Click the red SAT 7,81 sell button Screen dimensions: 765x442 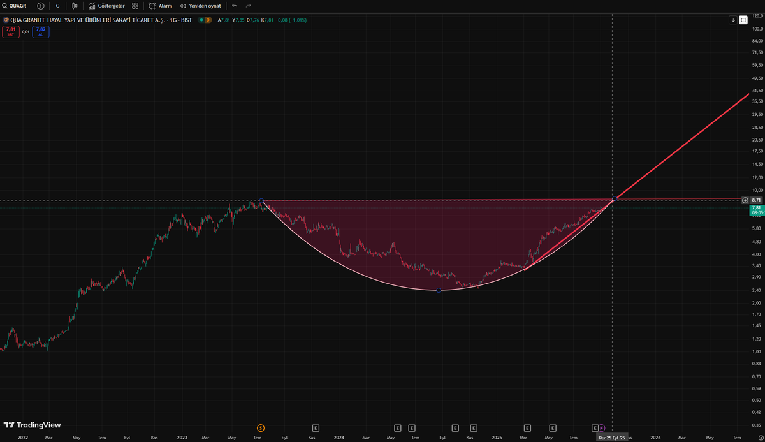[11, 31]
